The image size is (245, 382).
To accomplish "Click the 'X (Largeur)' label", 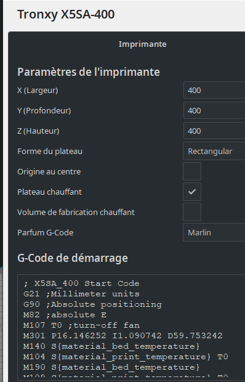I will 38,91.
